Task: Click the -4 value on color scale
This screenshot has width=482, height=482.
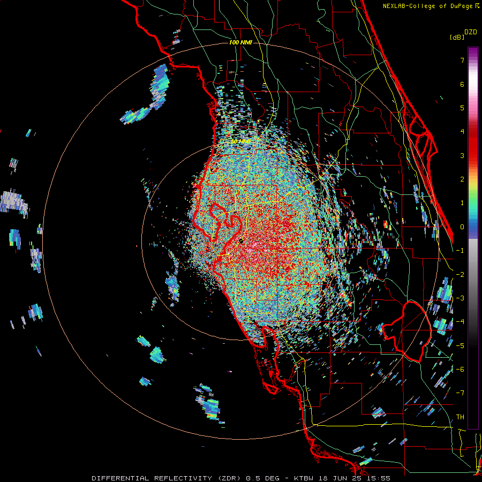Action: coord(460,322)
